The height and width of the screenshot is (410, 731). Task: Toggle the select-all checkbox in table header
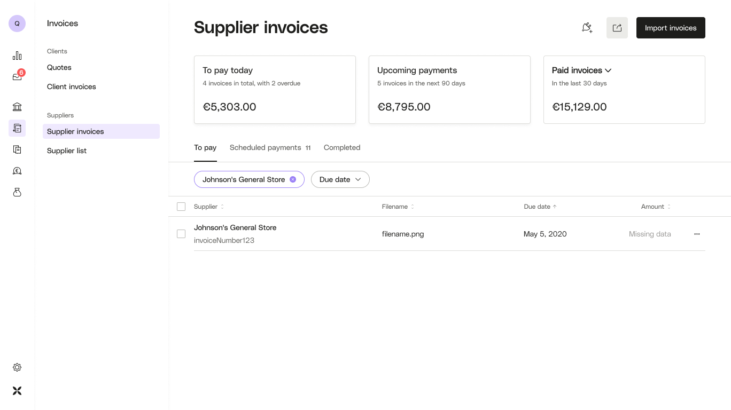181,207
